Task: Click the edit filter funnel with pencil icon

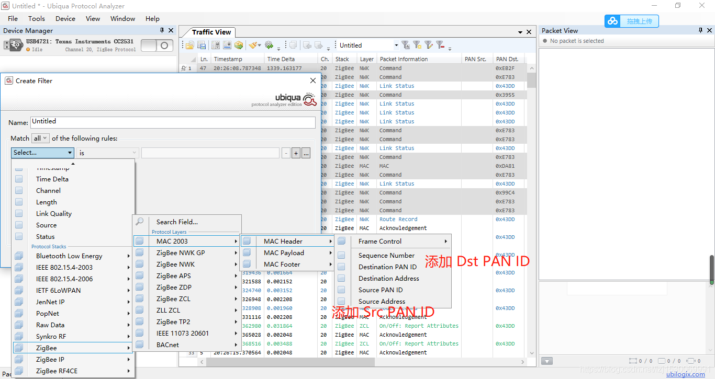Action: point(429,45)
